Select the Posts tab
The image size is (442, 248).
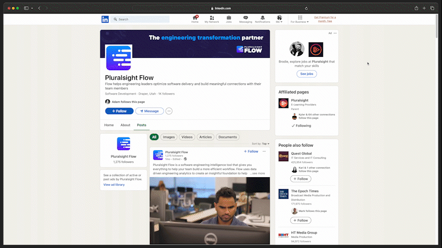[141, 125]
